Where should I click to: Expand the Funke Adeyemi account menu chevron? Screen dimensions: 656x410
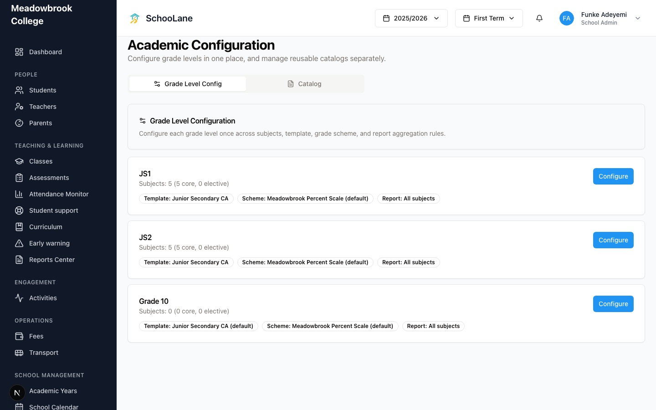point(638,18)
